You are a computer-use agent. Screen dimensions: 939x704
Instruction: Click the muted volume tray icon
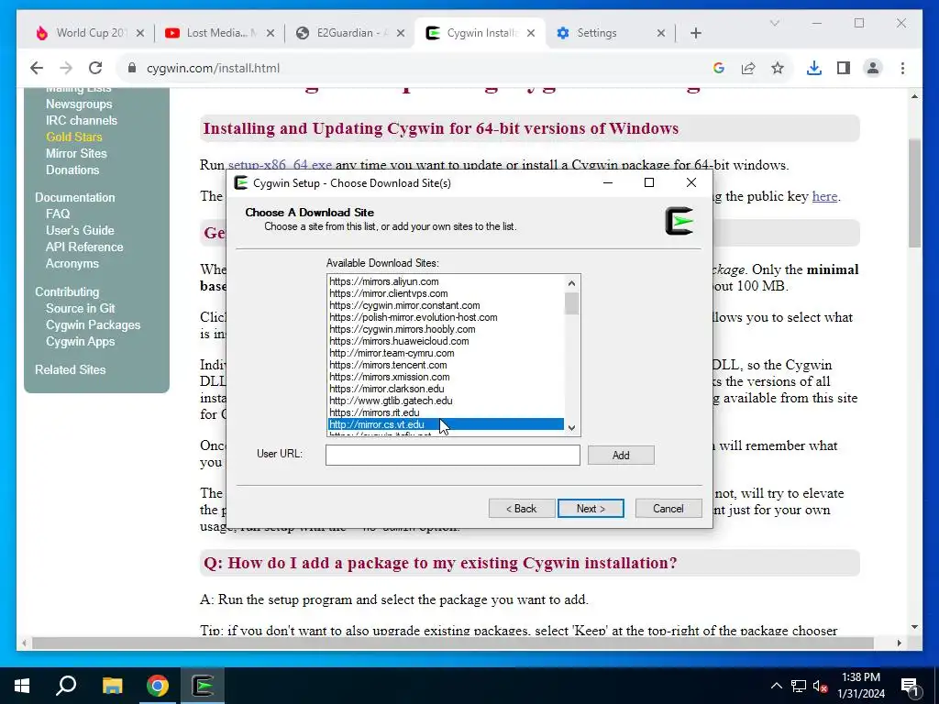tap(820, 686)
